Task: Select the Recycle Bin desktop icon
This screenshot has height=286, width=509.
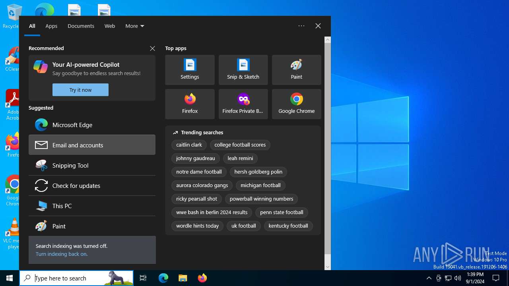Action: tap(12, 16)
